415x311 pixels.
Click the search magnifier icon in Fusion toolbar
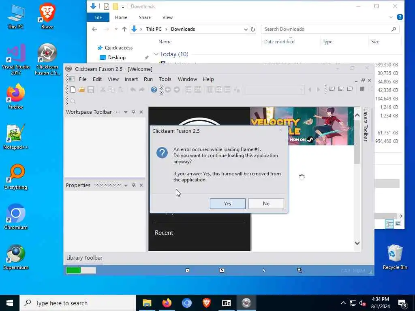[x=73, y=101]
